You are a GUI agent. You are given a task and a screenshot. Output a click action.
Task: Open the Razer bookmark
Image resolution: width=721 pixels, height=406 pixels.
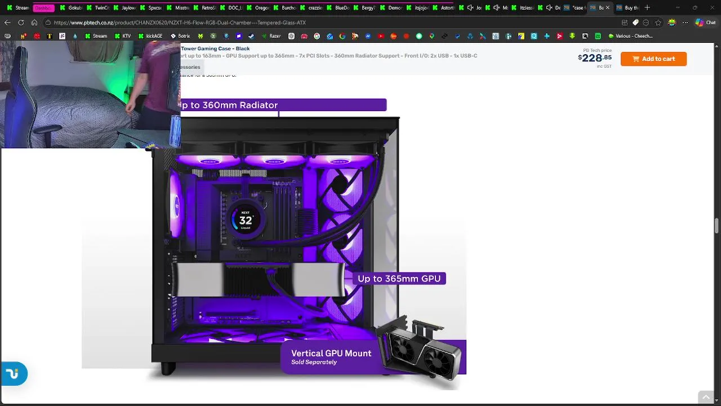pyautogui.click(x=271, y=36)
